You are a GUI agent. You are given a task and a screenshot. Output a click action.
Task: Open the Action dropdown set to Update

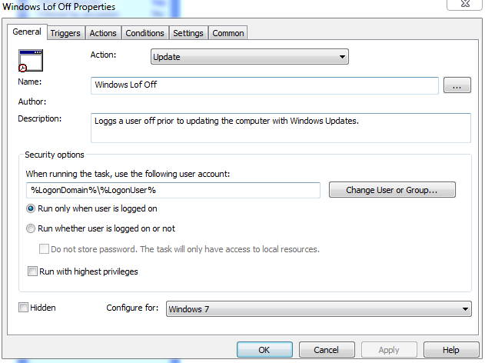pyautogui.click(x=249, y=57)
